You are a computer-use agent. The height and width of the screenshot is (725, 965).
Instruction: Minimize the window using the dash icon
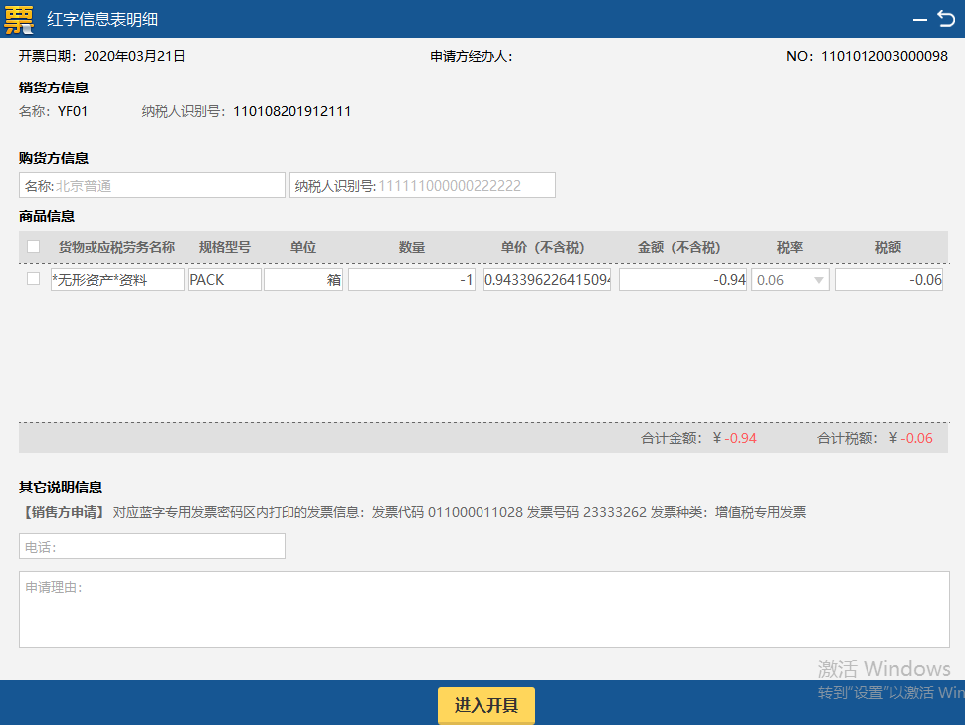tap(920, 20)
